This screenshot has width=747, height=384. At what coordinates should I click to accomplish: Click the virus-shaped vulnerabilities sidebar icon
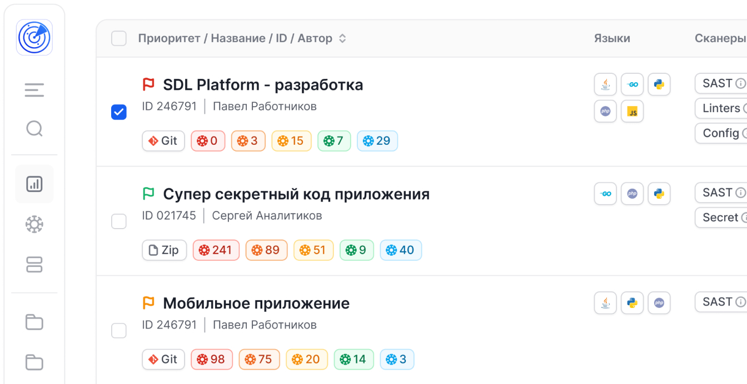click(34, 225)
